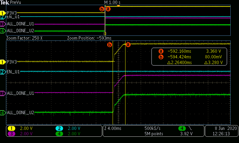Click the orange trigger position marker
The height and width of the screenshot is (143, 239).
[118, 6]
